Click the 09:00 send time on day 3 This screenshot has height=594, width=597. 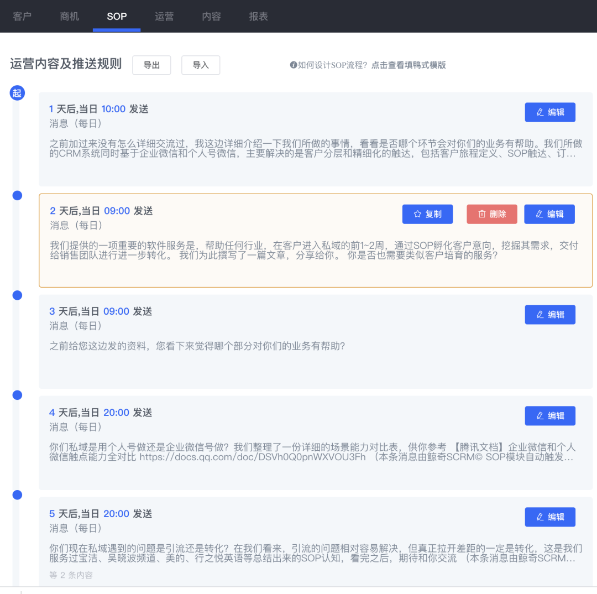pyautogui.click(x=116, y=311)
